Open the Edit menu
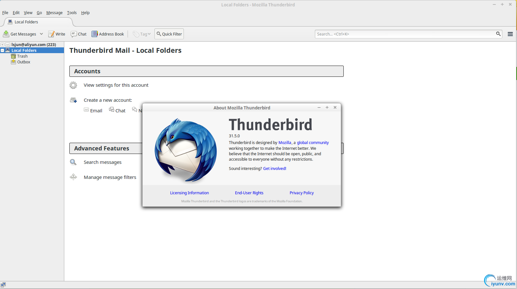 (x=16, y=13)
